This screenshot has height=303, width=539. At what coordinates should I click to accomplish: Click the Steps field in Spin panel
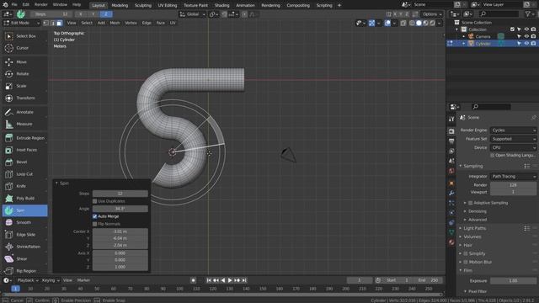[120, 194]
